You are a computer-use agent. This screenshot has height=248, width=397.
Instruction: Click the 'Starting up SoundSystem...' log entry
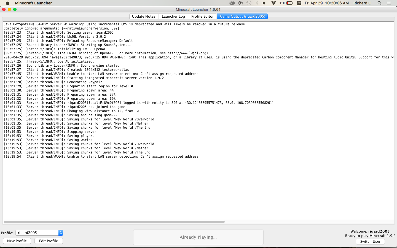(67, 45)
